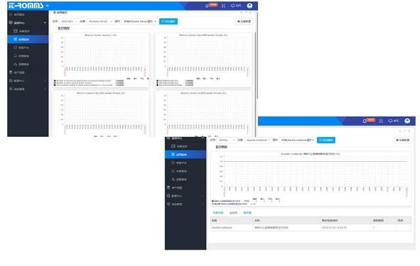Open user avatar in lower window header
This screenshot has height=266, width=420.
coord(407,121)
